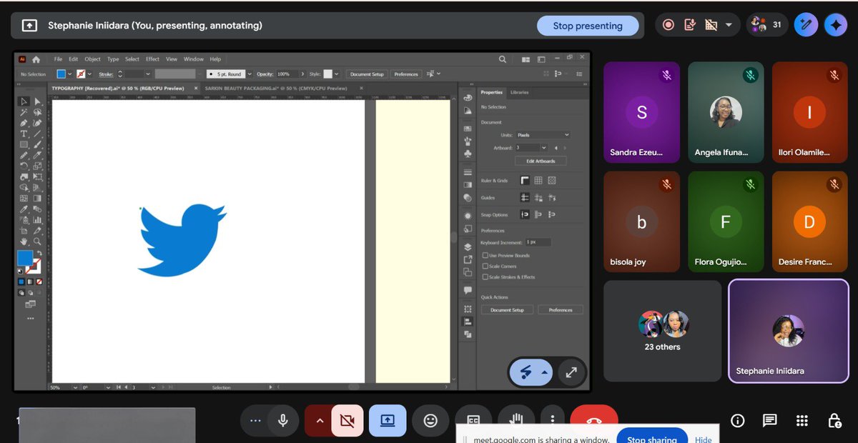Open the Meet activities grid icon
Image resolution: width=858 pixels, height=443 pixels.
[x=802, y=420]
